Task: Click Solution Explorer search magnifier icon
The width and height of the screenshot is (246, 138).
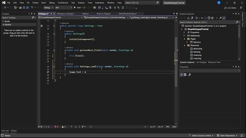Action: pos(237,22)
